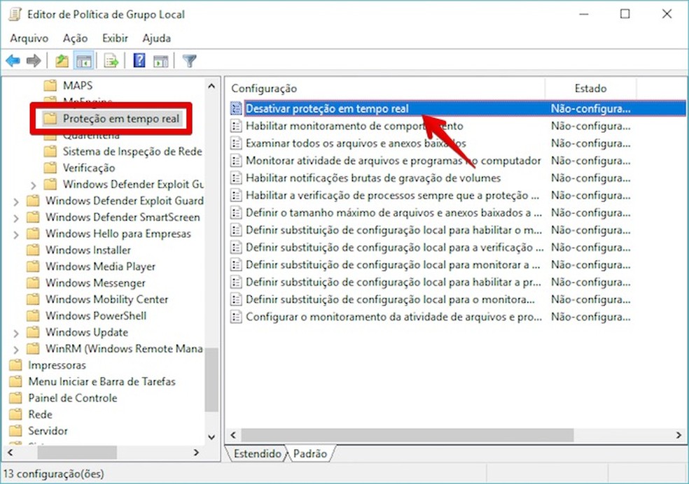Toggle the Show/Hide Action Pane icon
The width and height of the screenshot is (689, 484).
point(160,61)
